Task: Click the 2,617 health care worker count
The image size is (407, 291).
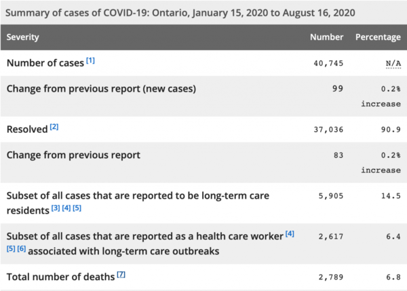Action: tap(330, 236)
